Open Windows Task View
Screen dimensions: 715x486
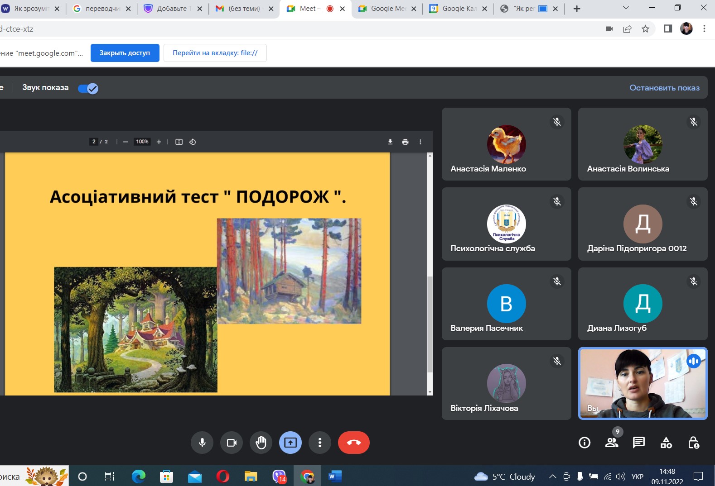(x=110, y=476)
